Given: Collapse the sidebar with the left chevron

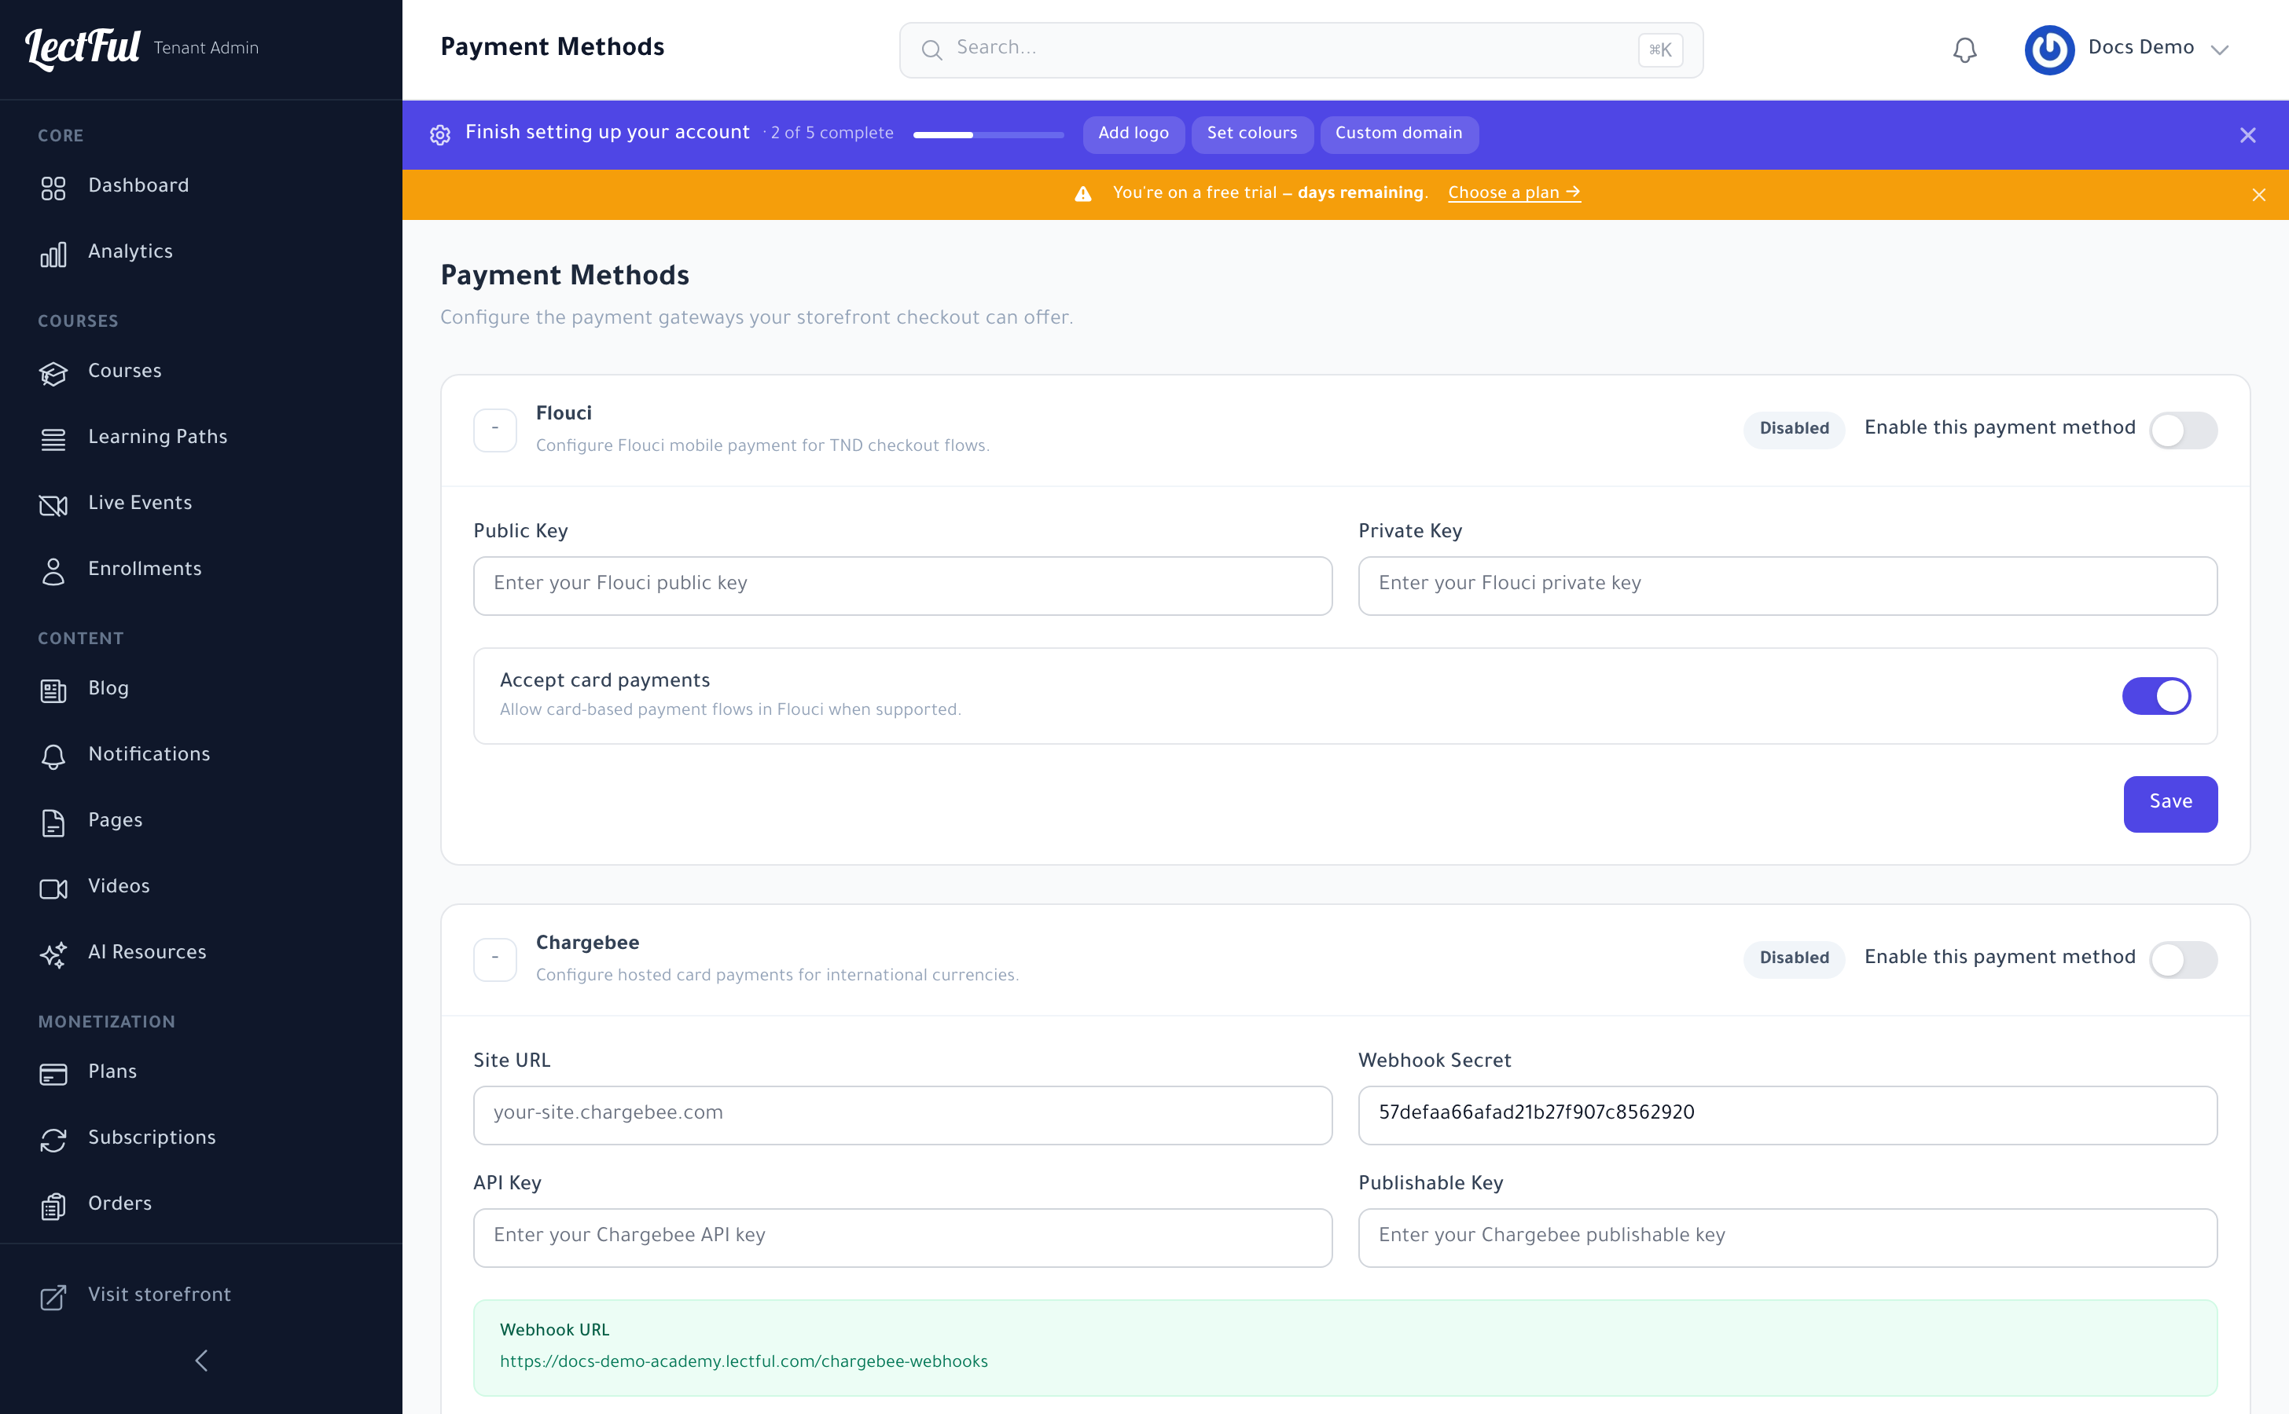Looking at the screenshot, I should pos(201,1360).
